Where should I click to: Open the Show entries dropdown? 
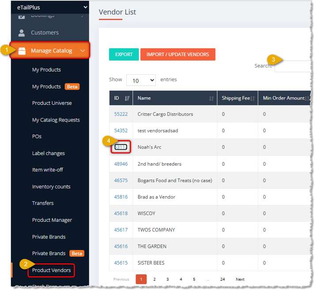point(141,80)
